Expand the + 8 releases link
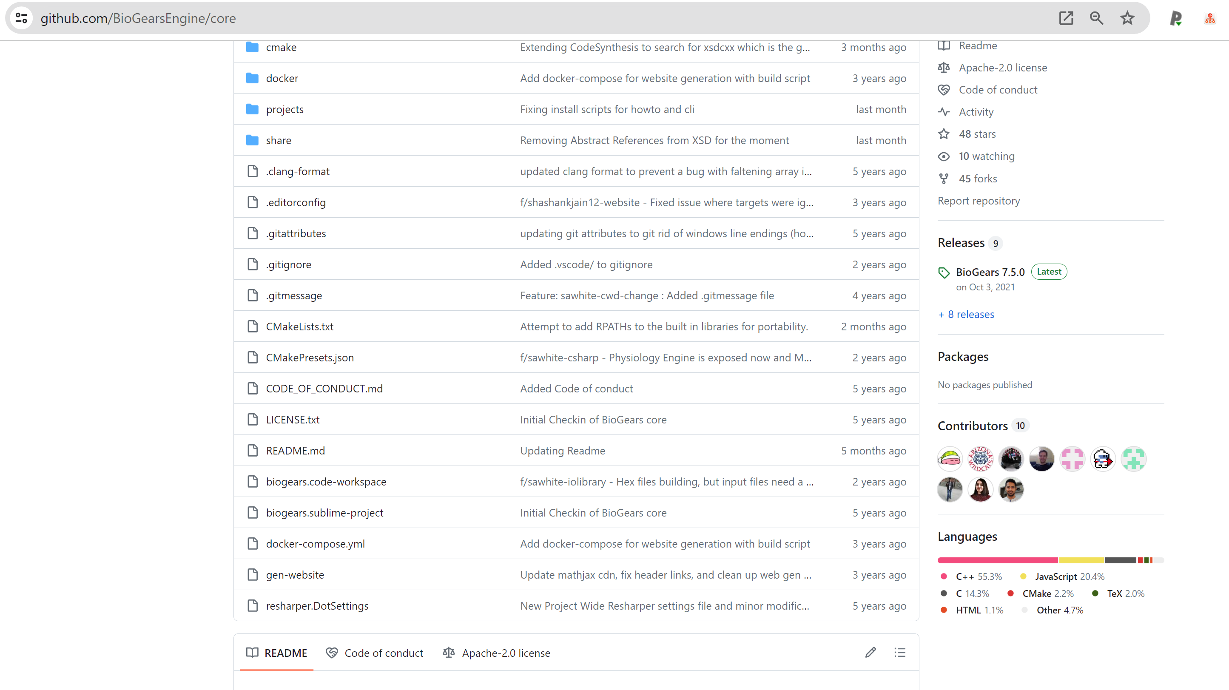The width and height of the screenshot is (1229, 690). (x=966, y=314)
